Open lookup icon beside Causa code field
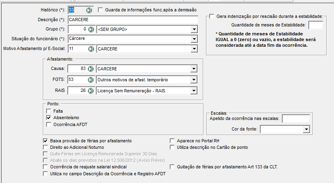Viewport: 334px width, 183px height. pos(91,69)
